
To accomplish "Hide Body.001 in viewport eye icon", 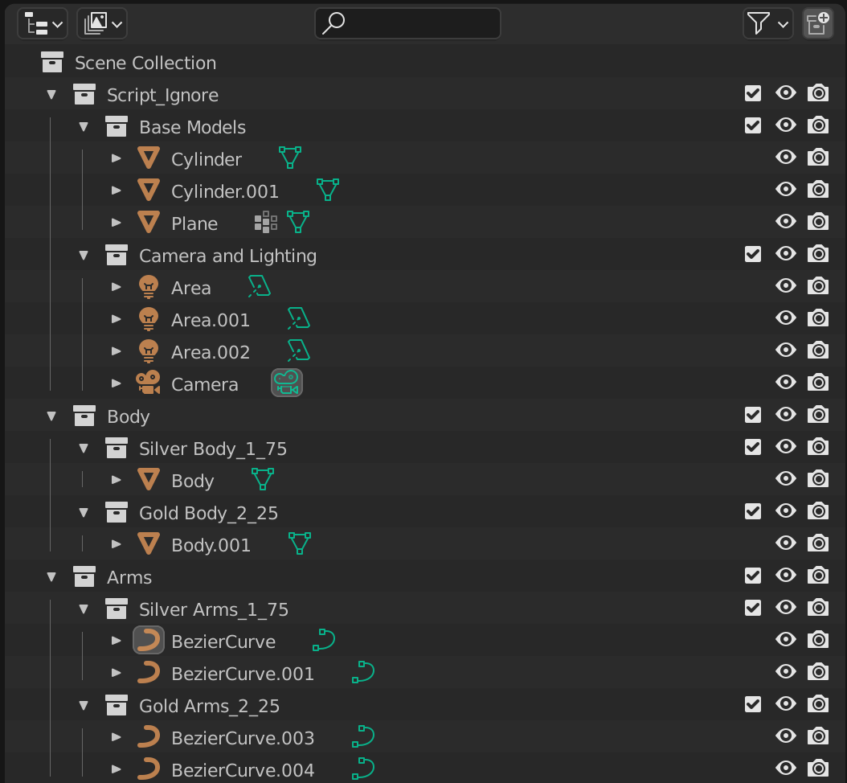I will click(786, 543).
